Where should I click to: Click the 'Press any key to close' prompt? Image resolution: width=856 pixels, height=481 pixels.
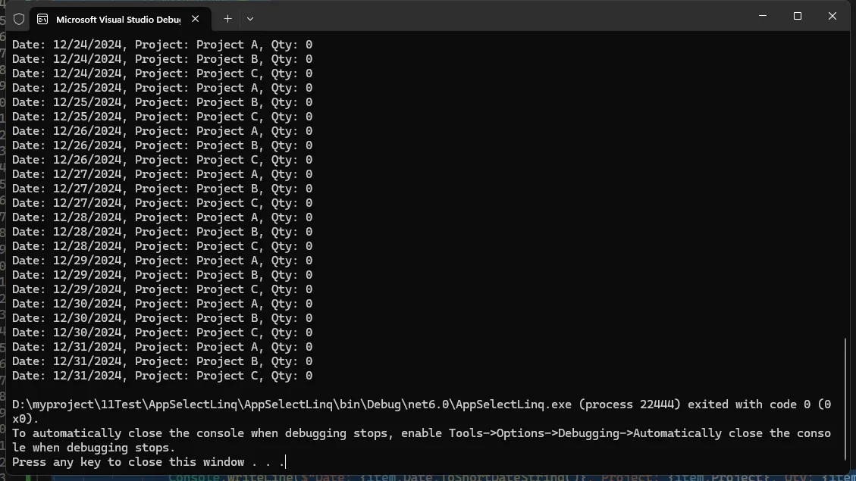[148, 462]
